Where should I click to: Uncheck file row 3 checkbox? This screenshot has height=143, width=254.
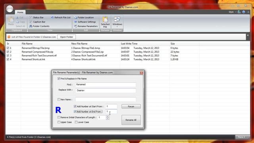pos(8,56)
